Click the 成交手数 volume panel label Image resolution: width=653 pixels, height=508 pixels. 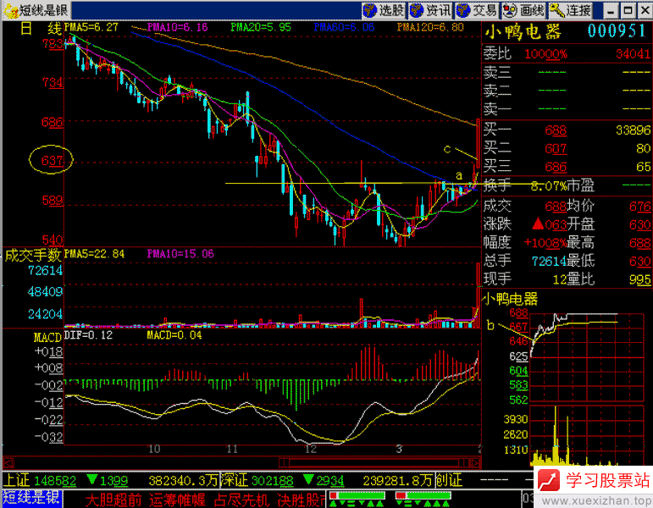click(33, 255)
